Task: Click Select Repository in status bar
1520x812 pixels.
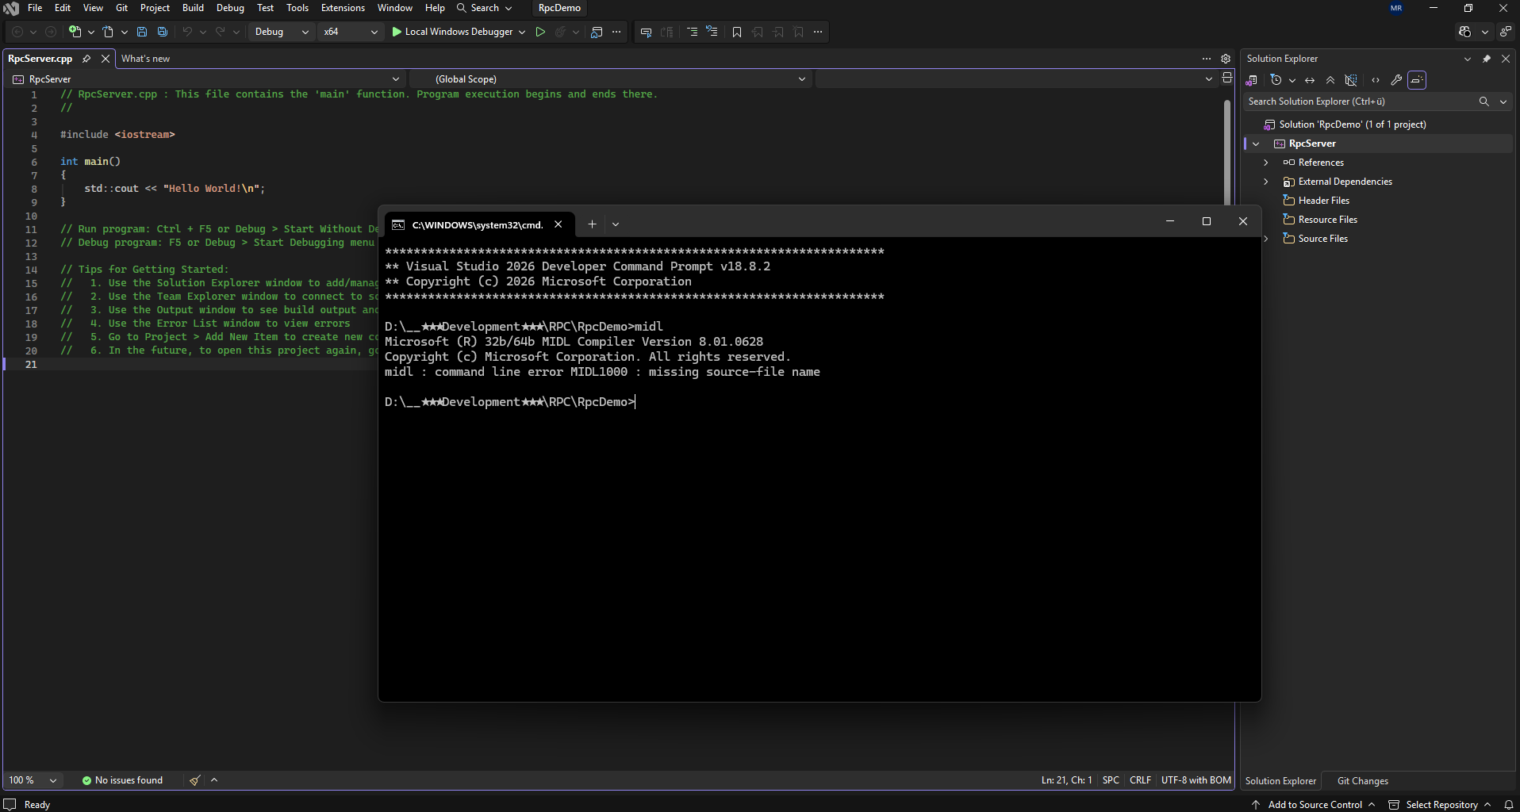Action: point(1441,805)
